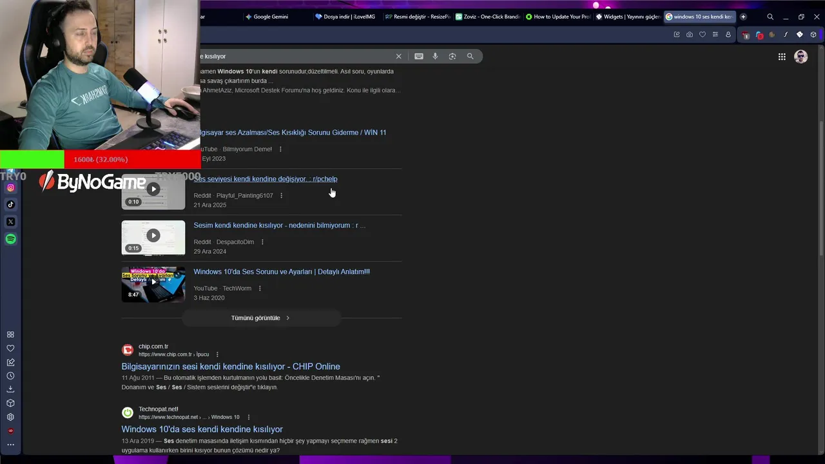Submit search with the magnifier icon

coord(471,56)
